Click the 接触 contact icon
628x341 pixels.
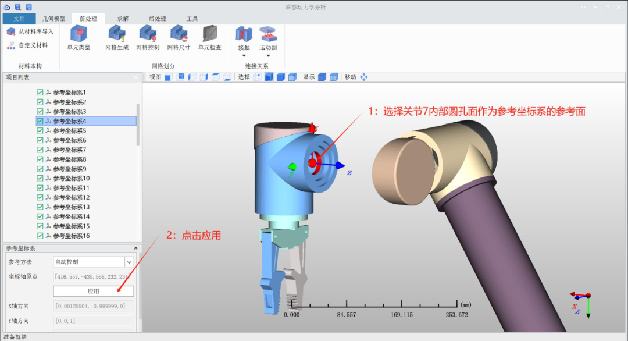pyautogui.click(x=244, y=34)
